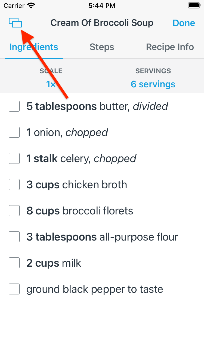Tick the onion checkbox

(14, 132)
